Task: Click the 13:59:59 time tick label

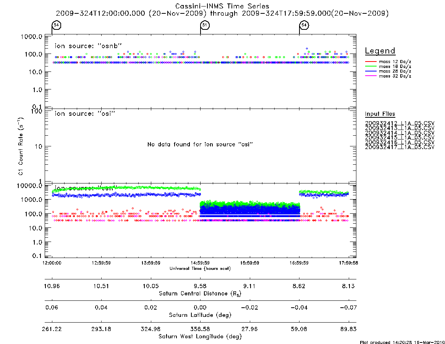Action: coord(151,263)
